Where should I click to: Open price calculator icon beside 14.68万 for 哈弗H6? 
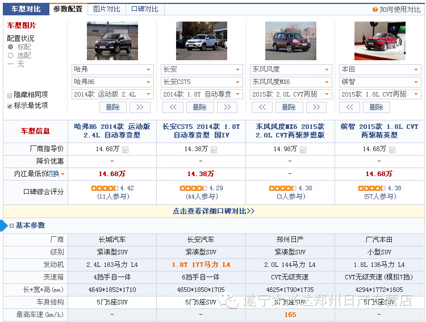tap(125, 150)
